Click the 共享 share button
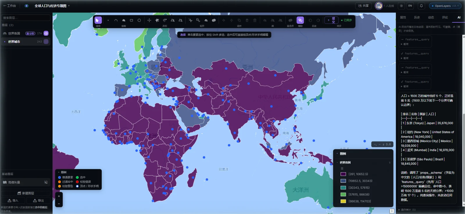The height and width of the screenshot is (214, 465). (363, 6)
